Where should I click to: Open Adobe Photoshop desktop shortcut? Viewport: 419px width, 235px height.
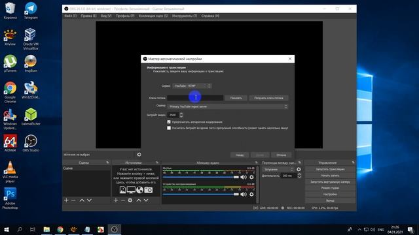[10, 198]
